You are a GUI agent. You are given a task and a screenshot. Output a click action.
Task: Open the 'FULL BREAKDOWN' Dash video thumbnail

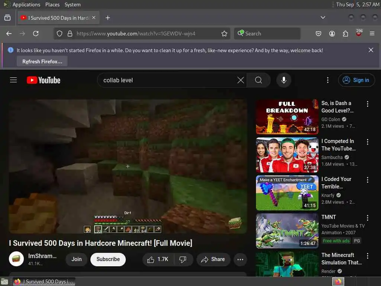pyautogui.click(x=287, y=117)
